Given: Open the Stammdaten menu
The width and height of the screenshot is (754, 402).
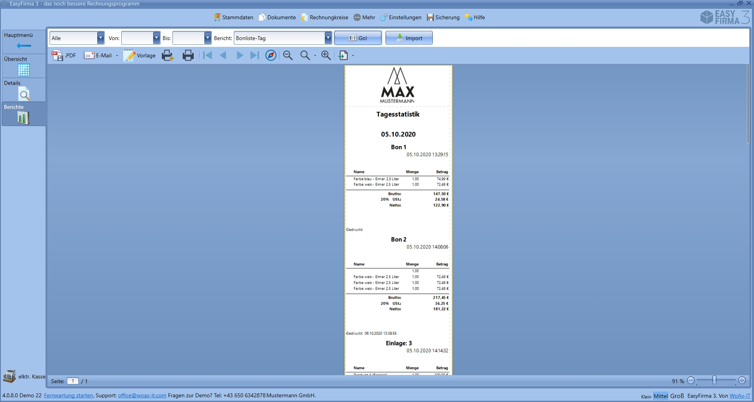Looking at the screenshot, I should (x=233, y=17).
